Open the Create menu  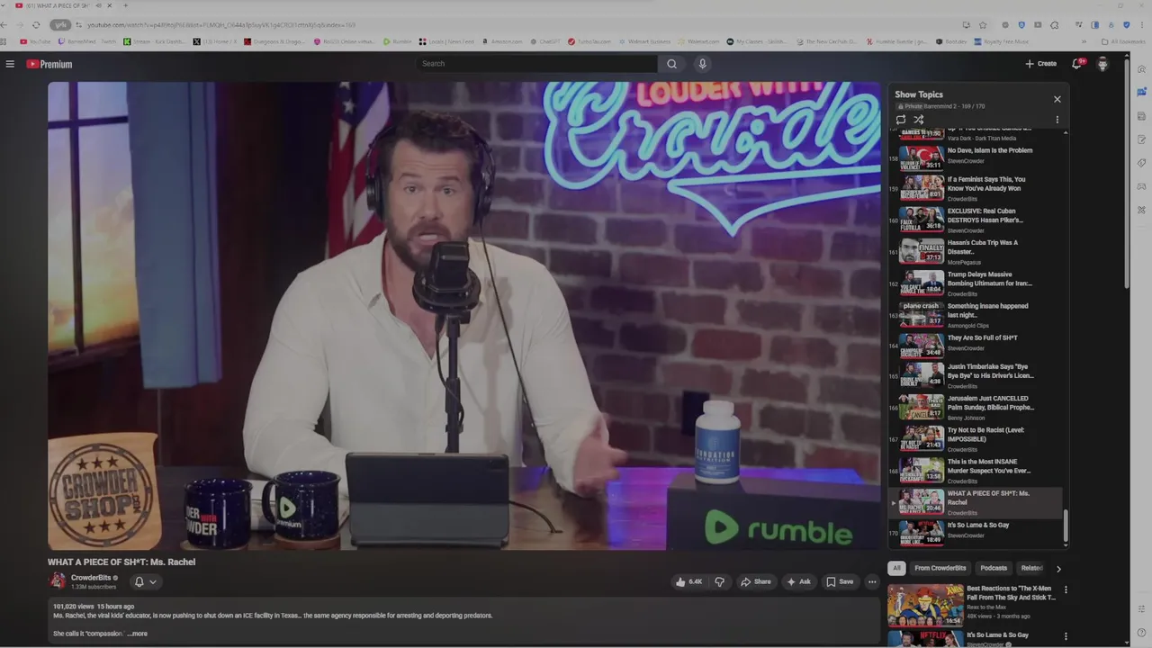click(x=1040, y=64)
